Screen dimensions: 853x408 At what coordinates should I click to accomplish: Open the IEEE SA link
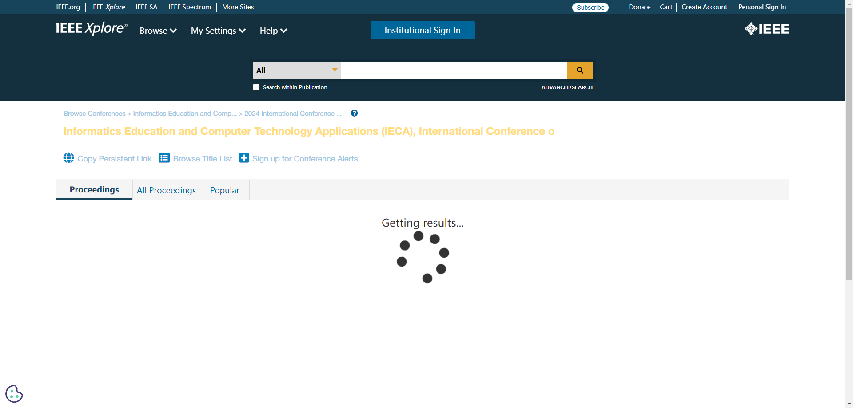147,7
